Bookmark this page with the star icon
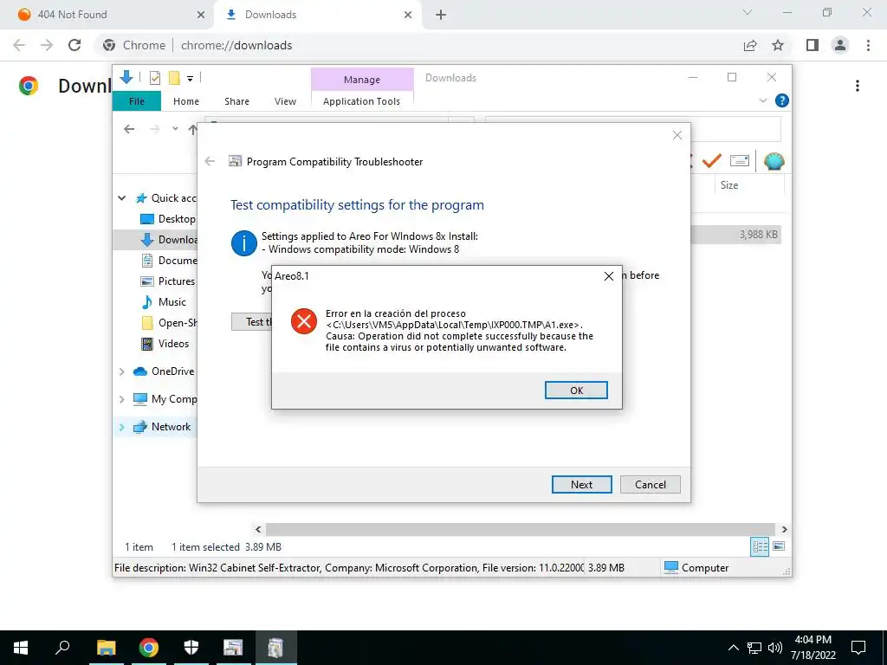Viewport: 887px width, 665px height. tap(778, 45)
